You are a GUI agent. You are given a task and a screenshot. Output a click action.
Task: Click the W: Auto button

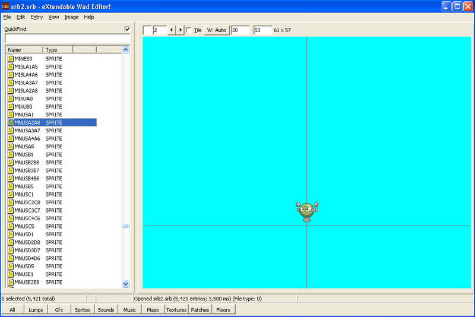217,30
